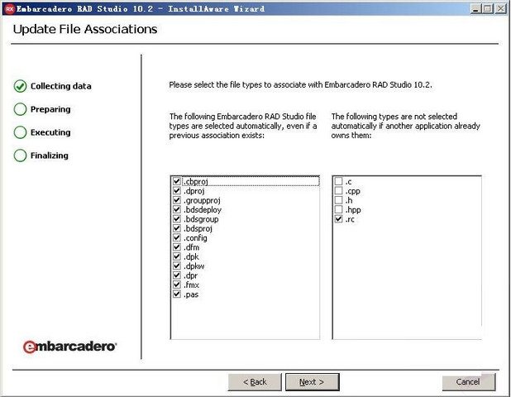The width and height of the screenshot is (511, 397).
Task: Go back with the Back button
Action: click(x=255, y=381)
